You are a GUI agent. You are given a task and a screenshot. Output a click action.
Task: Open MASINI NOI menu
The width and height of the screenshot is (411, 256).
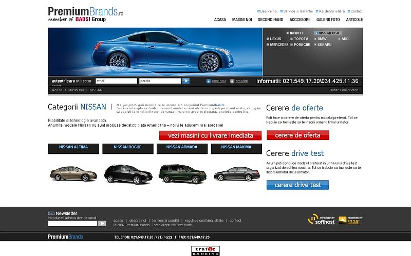coord(242,19)
